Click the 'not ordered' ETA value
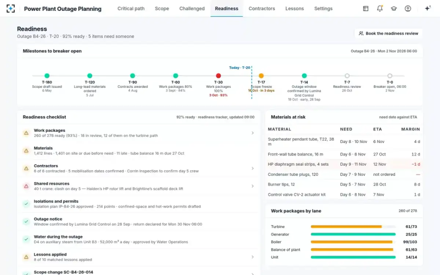Screen dimensions: 440x275 point(384,175)
